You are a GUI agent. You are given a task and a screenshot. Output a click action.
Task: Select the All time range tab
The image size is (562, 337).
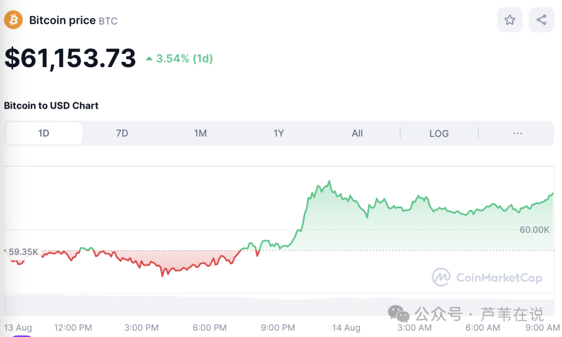[x=357, y=134]
